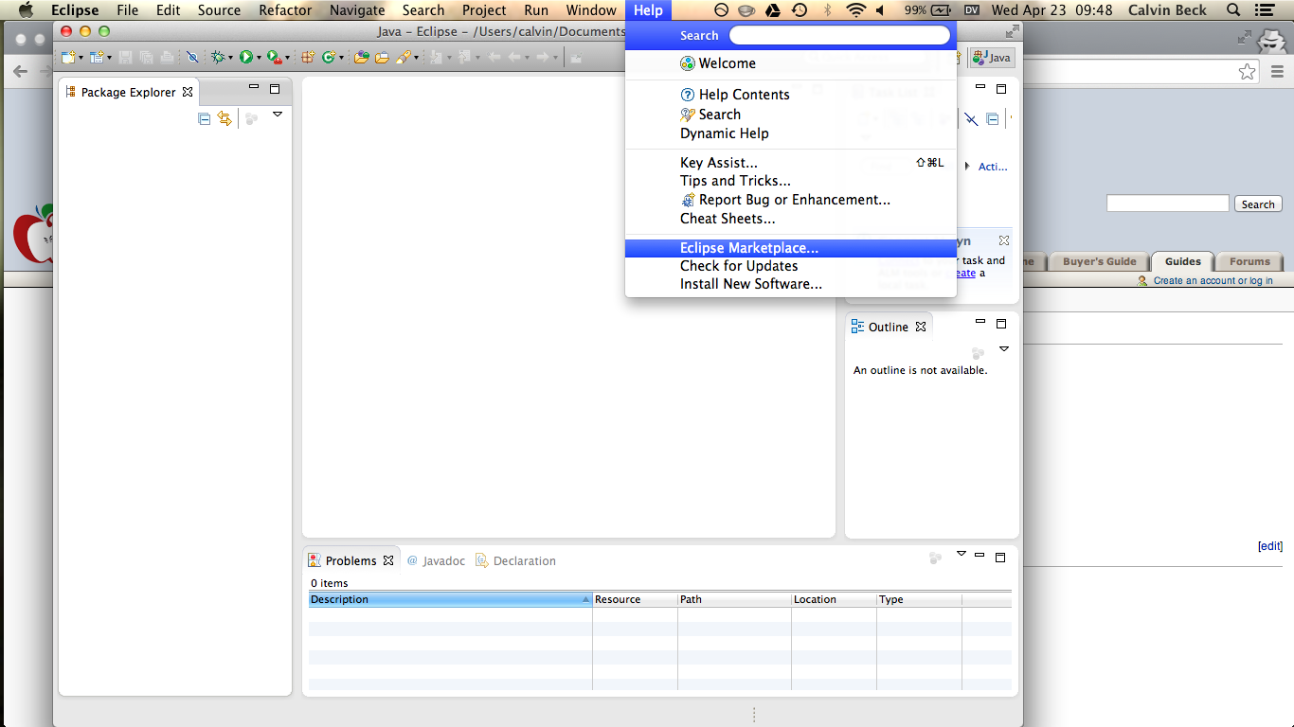The image size is (1294, 727).
Task: Open Help Contents from the menu
Action: coord(791,95)
